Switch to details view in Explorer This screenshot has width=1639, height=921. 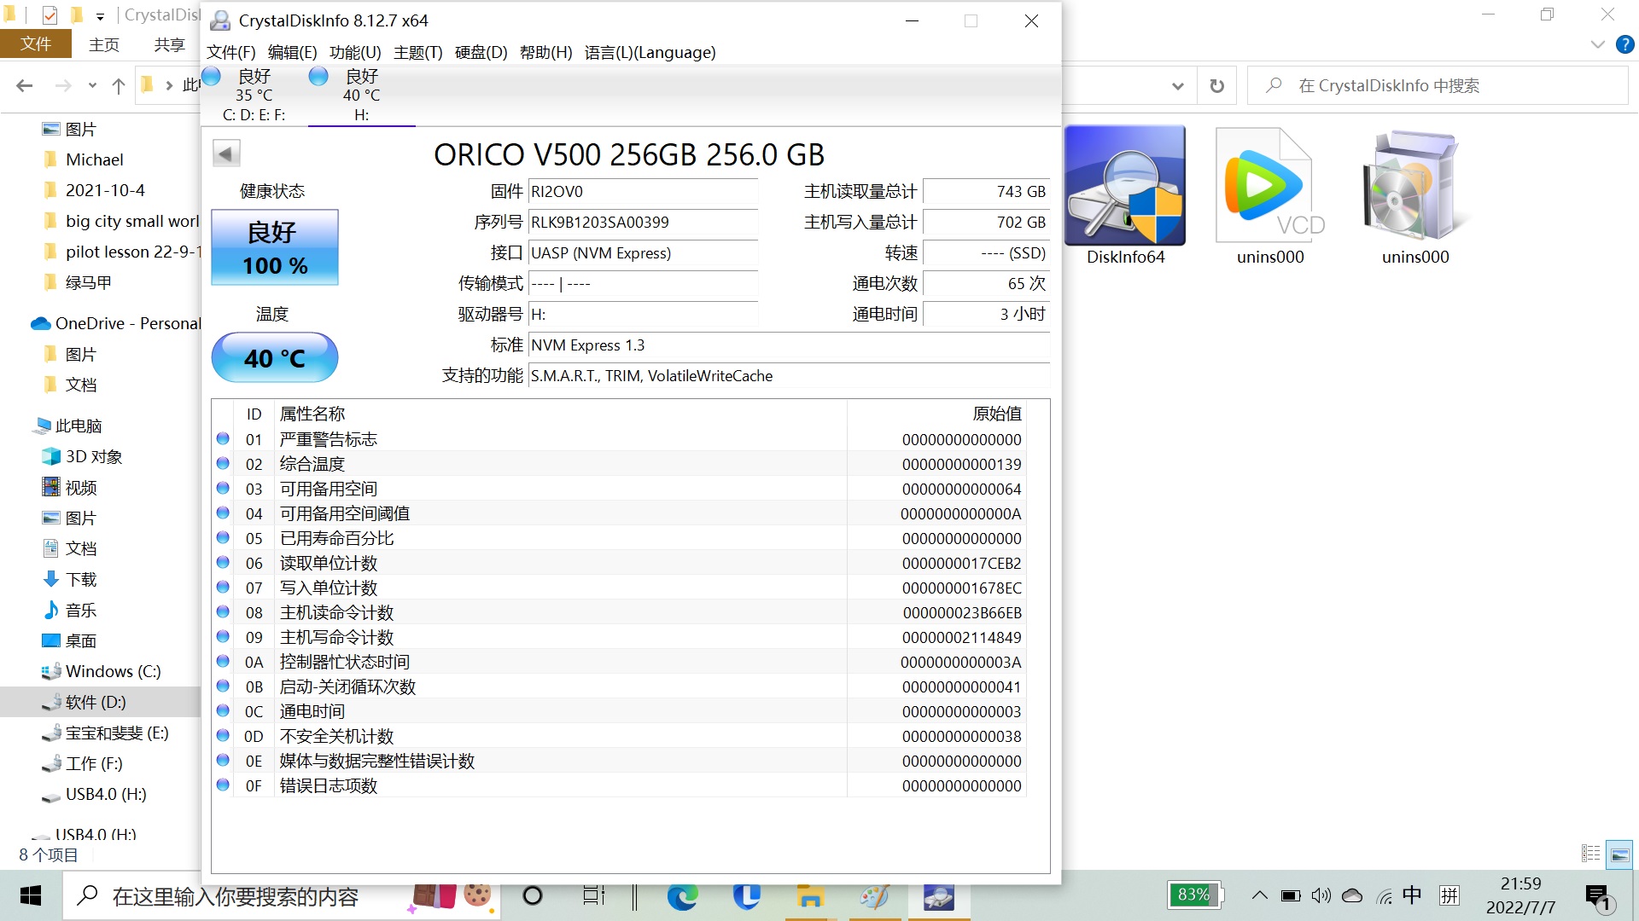click(x=1590, y=854)
